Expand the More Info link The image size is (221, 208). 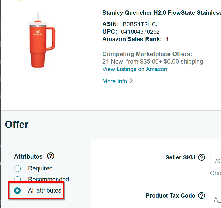pyautogui.click(x=115, y=81)
